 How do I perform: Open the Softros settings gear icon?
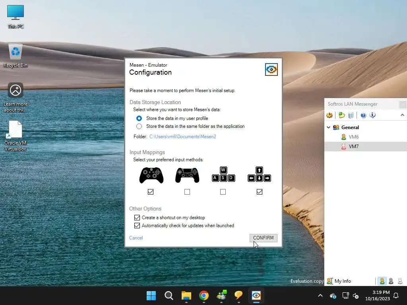329,115
